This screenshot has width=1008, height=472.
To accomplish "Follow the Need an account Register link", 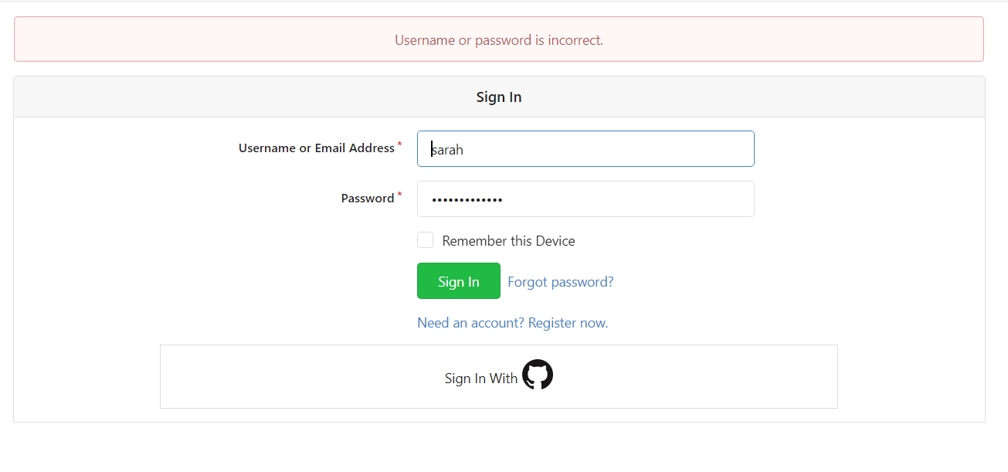I will click(x=512, y=323).
